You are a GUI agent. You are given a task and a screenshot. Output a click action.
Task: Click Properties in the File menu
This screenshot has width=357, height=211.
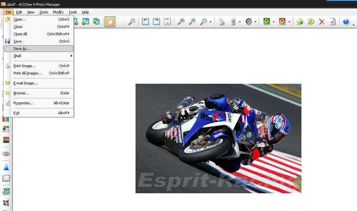(23, 103)
